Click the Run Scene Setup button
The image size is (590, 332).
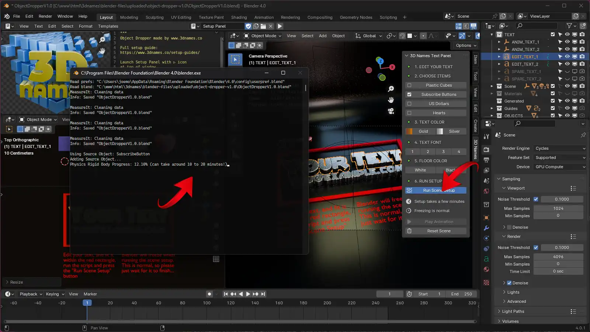(x=436, y=190)
